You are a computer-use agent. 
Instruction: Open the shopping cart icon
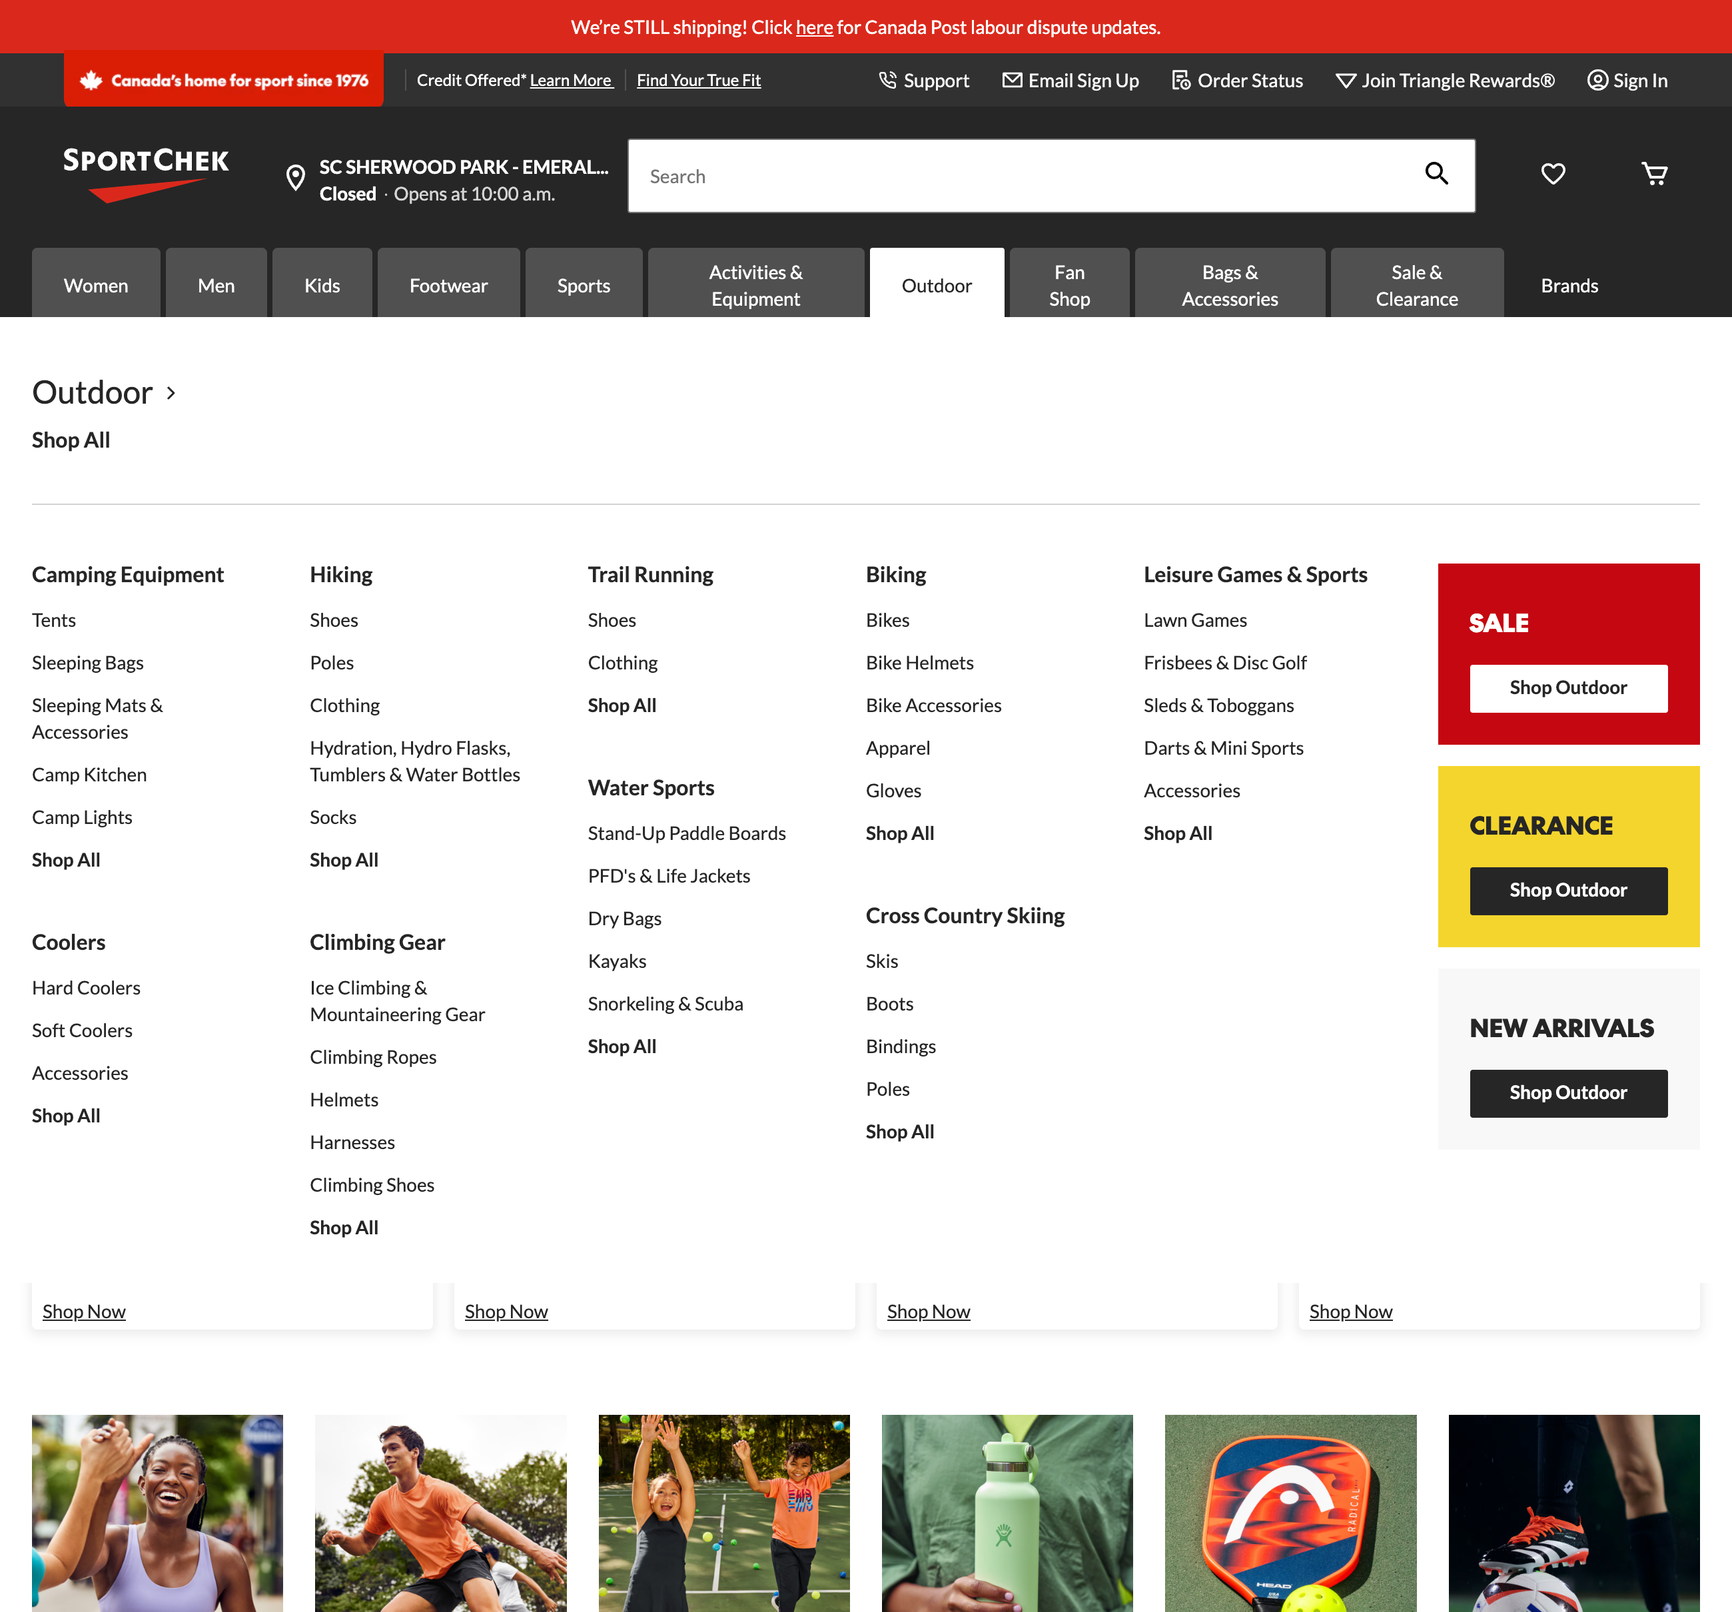point(1655,175)
